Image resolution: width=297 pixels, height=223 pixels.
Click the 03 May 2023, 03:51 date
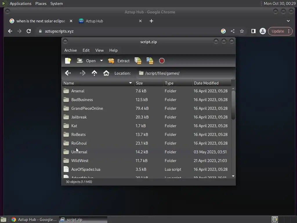point(210,152)
